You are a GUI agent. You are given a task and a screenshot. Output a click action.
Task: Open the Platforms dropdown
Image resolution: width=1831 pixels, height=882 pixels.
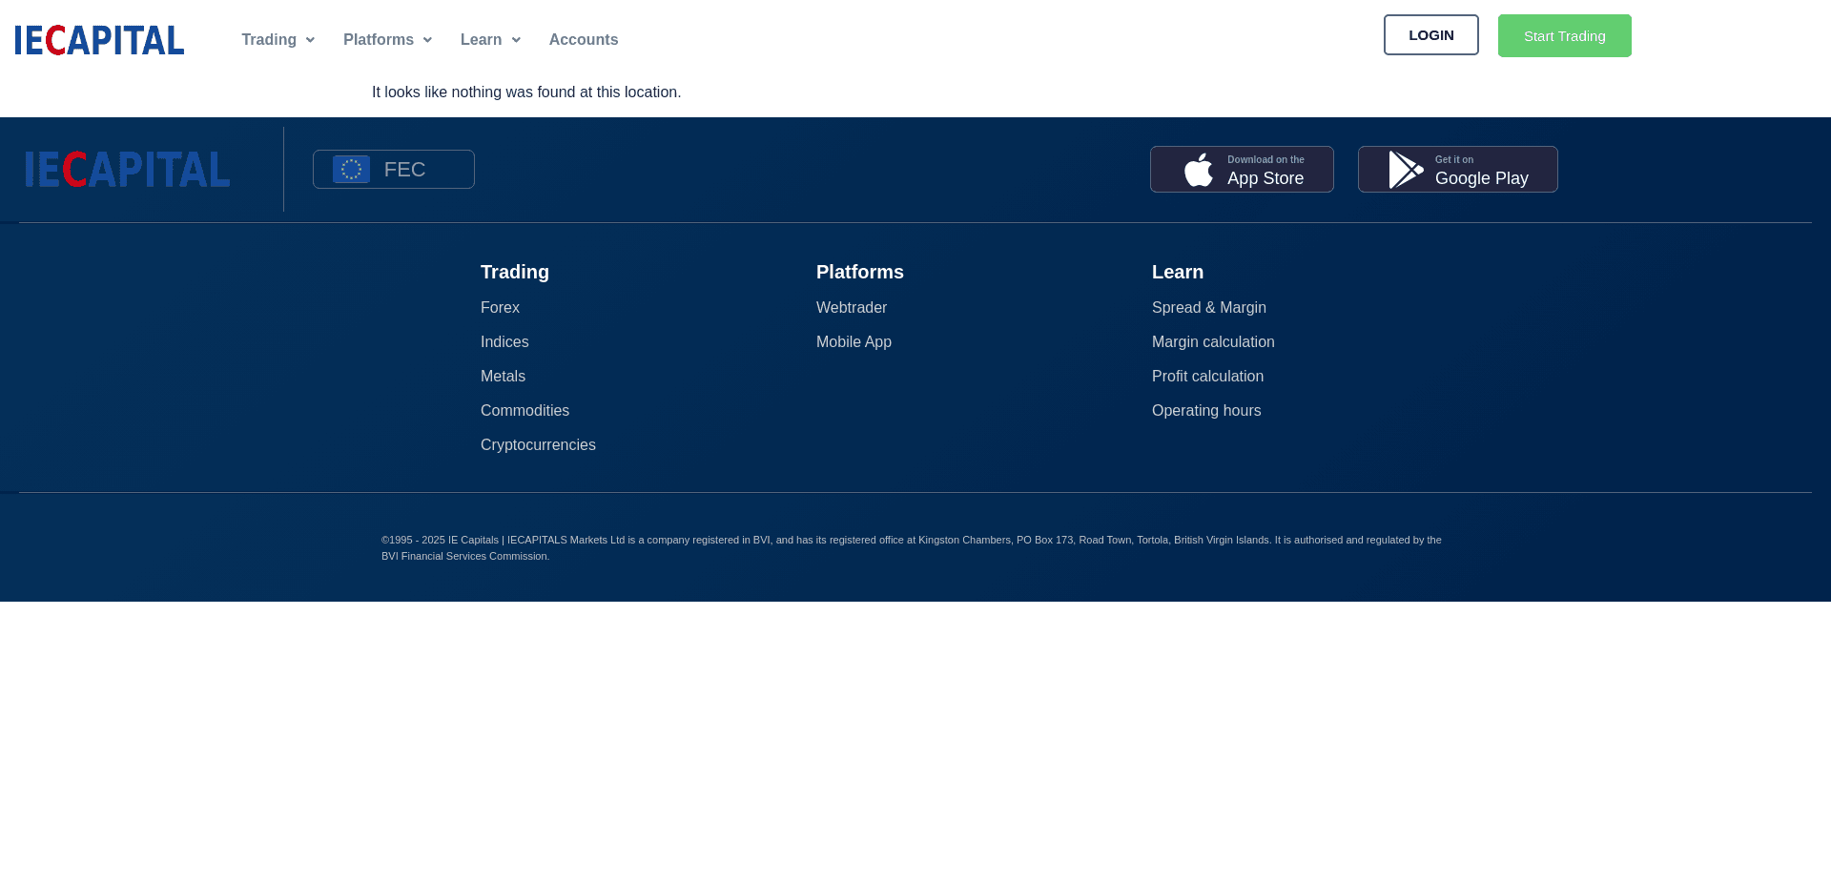[x=386, y=39]
